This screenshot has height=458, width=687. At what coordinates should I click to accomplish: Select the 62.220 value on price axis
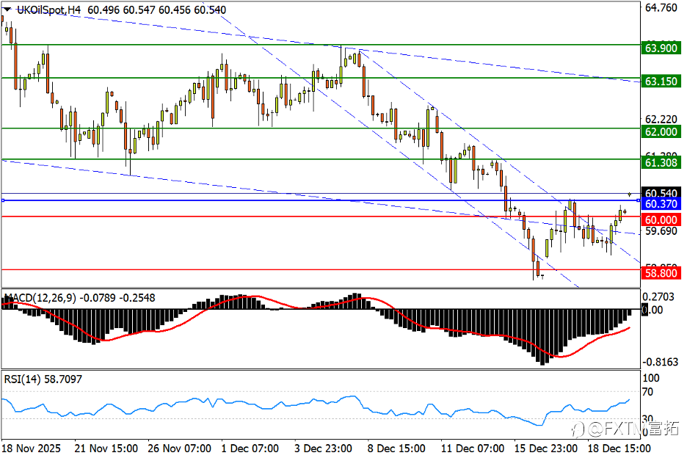661,119
